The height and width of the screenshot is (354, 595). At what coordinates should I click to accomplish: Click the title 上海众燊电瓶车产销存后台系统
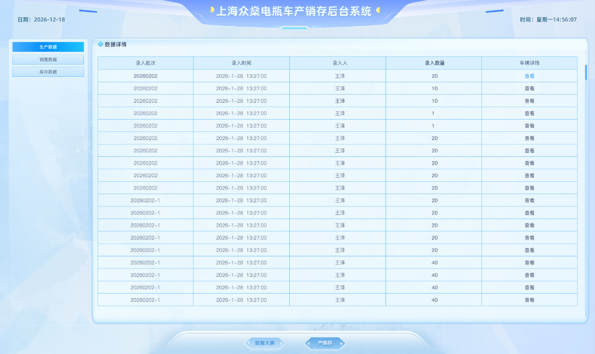coord(294,11)
